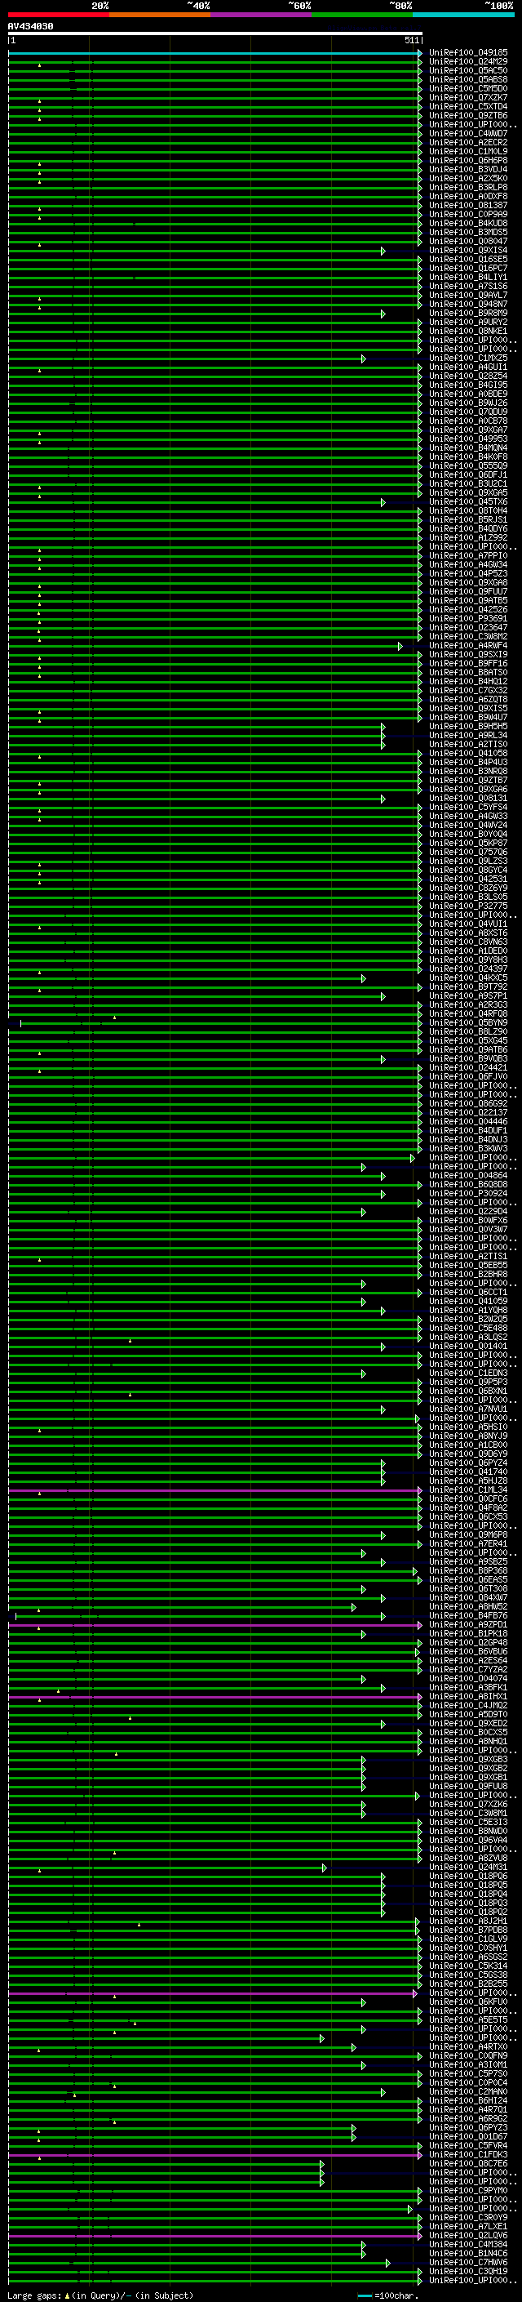Select hit label UniRef100_A2ECR2
This screenshot has height=2302, width=522.
click(468, 142)
